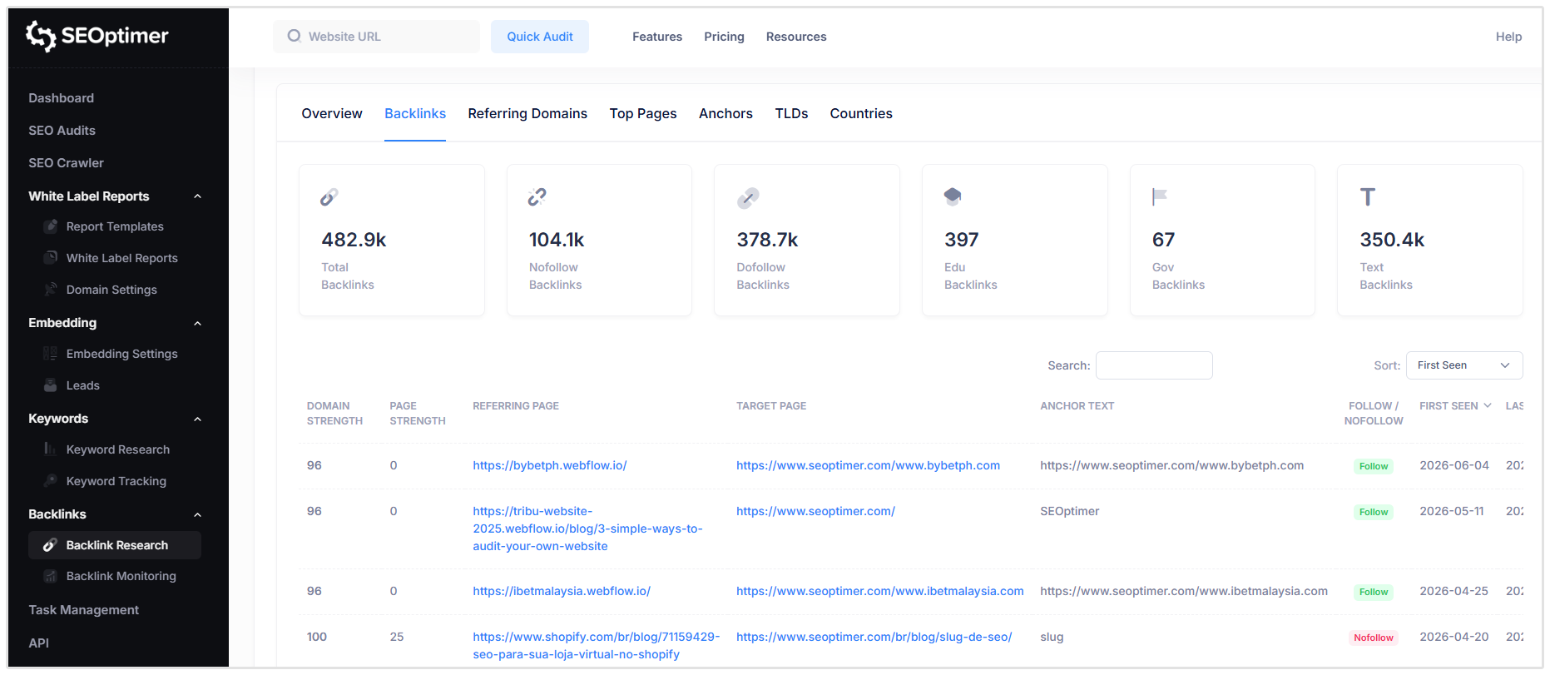Click the Backlink Research link icon
The width and height of the screenshot is (1550, 675).
tap(51, 545)
